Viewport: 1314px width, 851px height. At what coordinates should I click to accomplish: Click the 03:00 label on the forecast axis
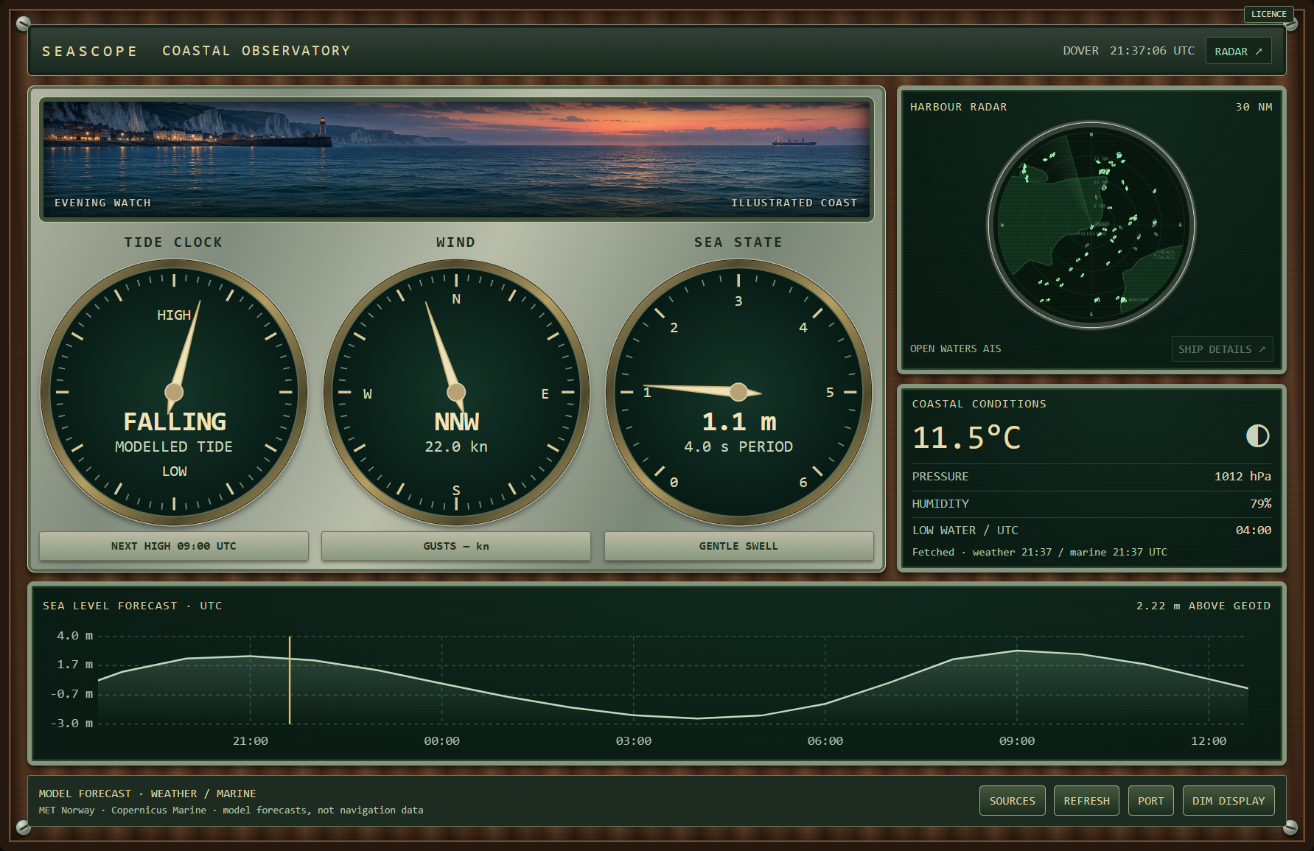[633, 741]
